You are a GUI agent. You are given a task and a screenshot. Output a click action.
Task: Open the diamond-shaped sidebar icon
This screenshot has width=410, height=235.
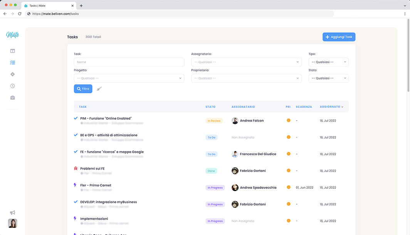[x=13, y=74]
